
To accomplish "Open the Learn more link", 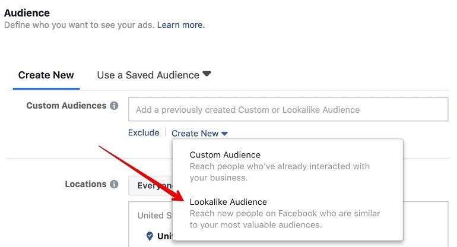I will (181, 25).
